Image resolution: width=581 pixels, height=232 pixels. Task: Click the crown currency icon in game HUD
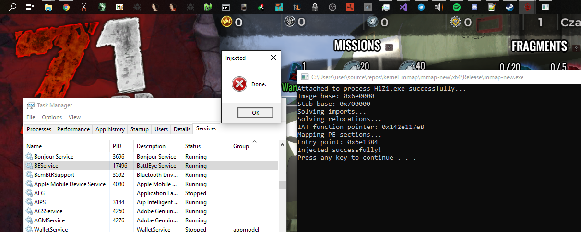226,22
